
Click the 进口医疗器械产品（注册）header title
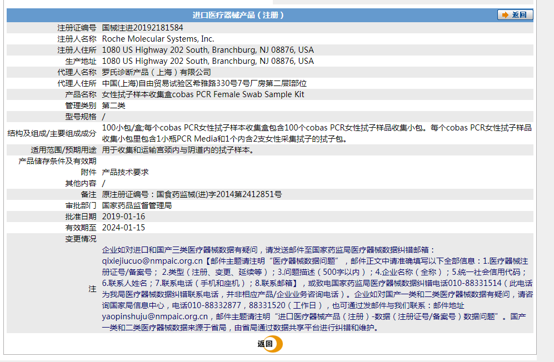tap(238, 15)
